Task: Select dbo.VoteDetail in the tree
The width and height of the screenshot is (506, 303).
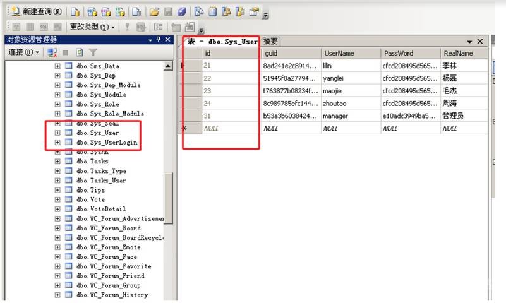Action: (101, 209)
